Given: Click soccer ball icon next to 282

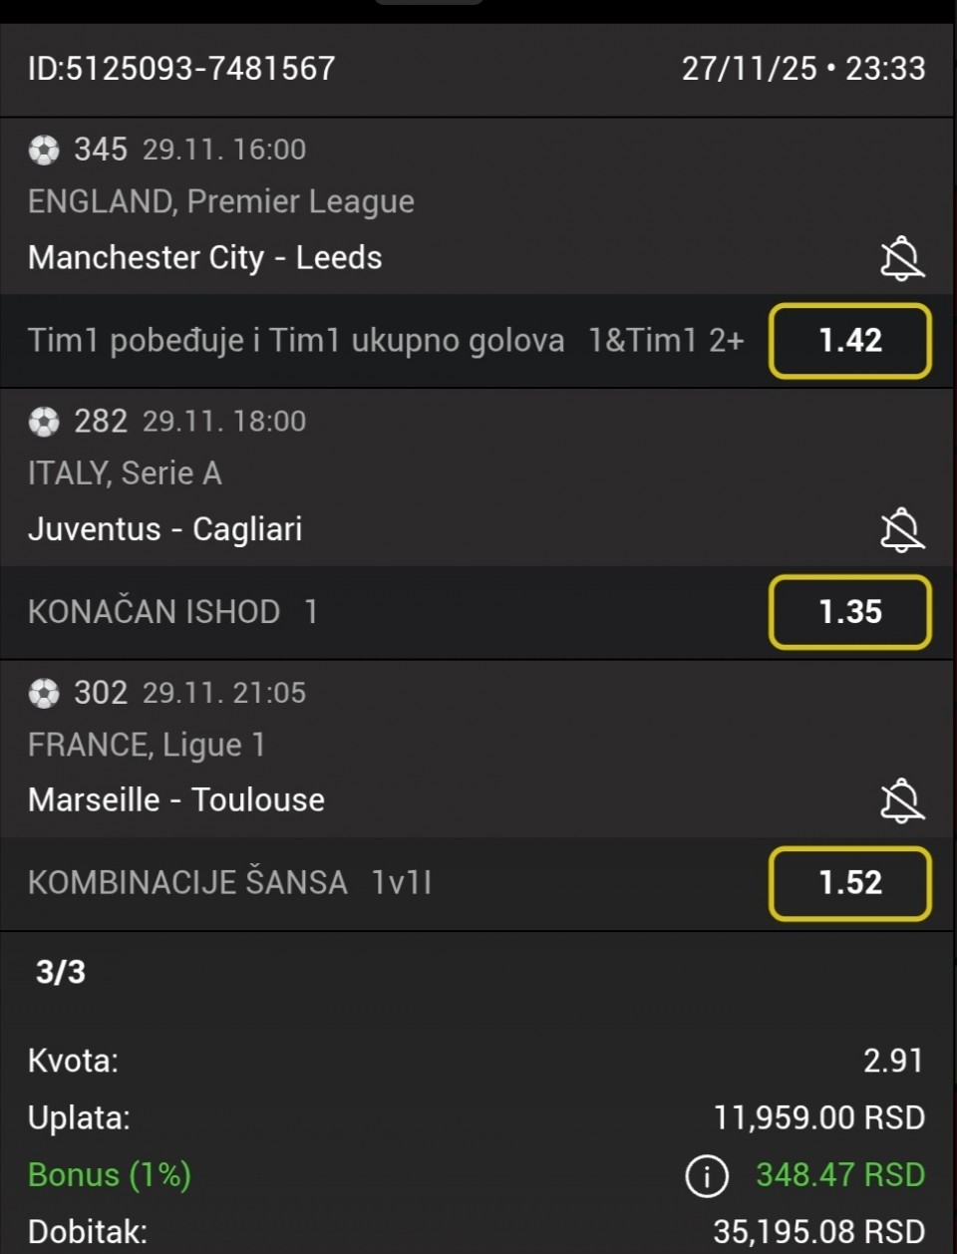Looking at the screenshot, I should point(44,422).
